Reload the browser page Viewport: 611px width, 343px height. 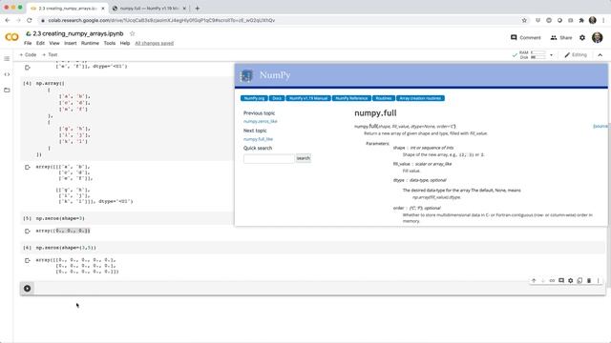pyautogui.click(x=30, y=20)
